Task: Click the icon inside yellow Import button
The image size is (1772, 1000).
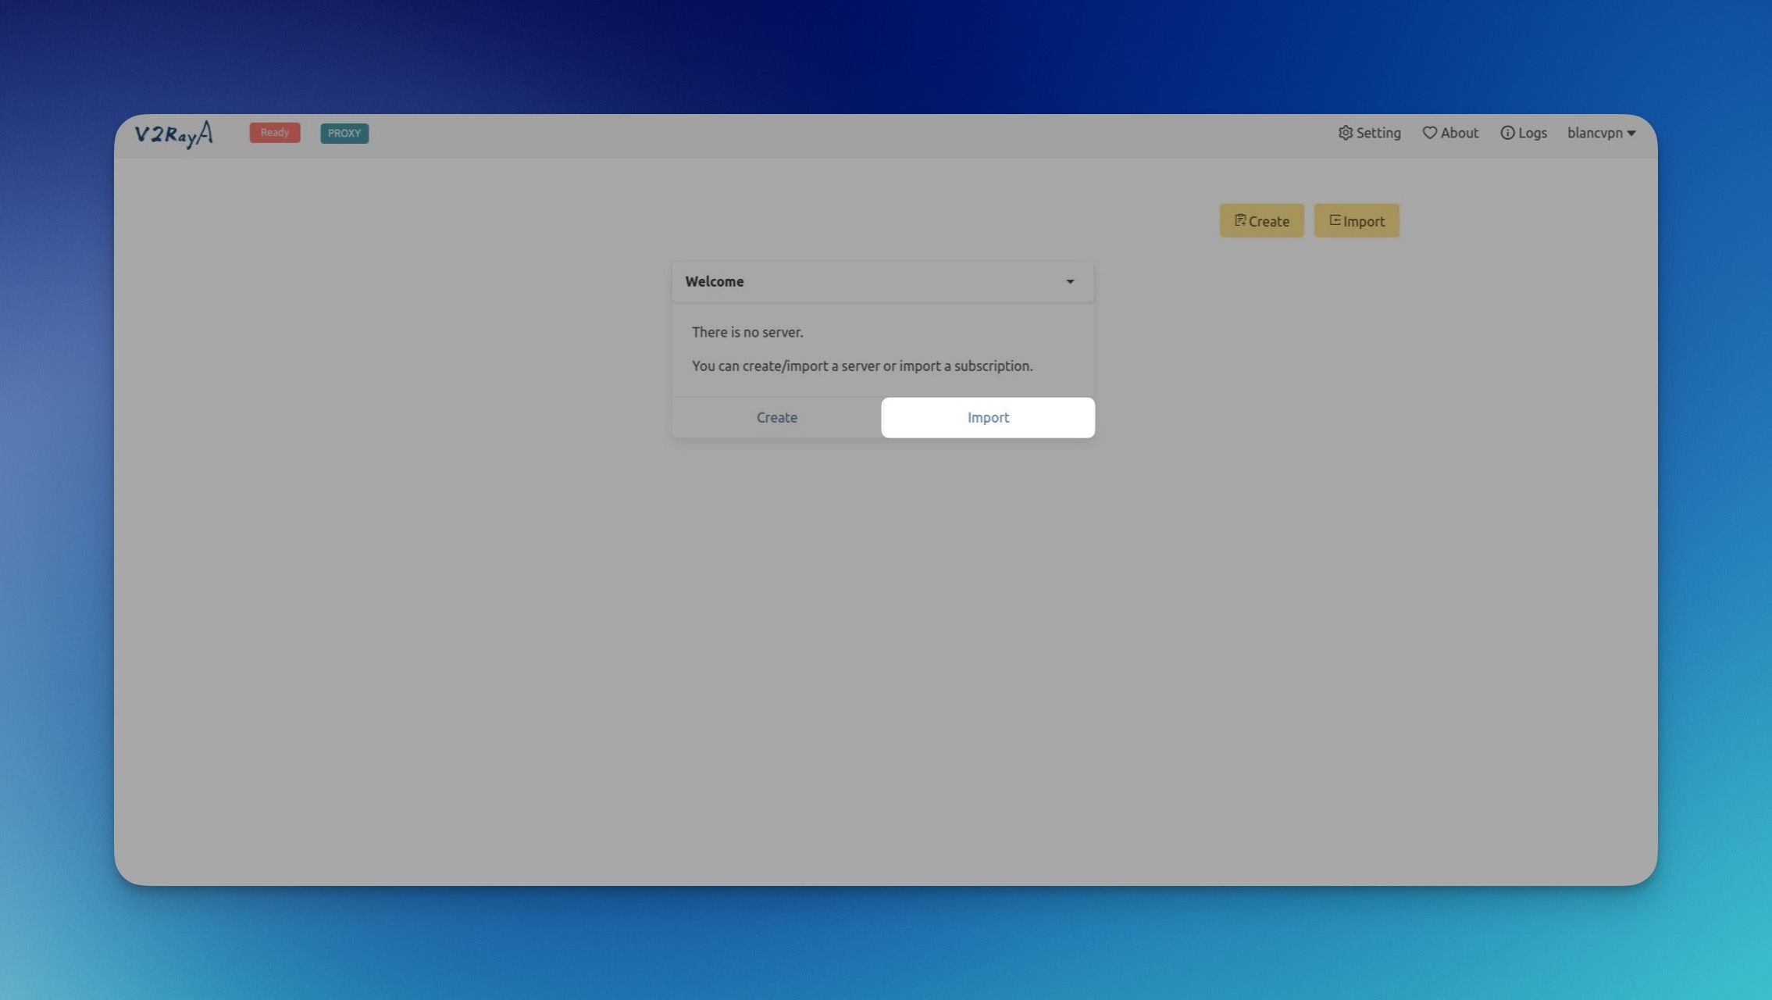Action: [1335, 220]
